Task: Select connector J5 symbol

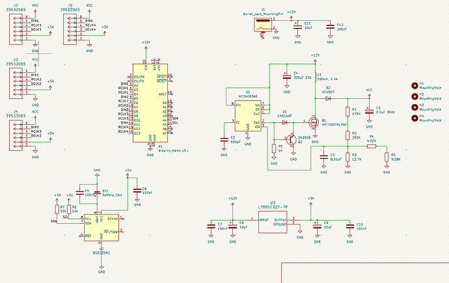Action: pos(70,29)
